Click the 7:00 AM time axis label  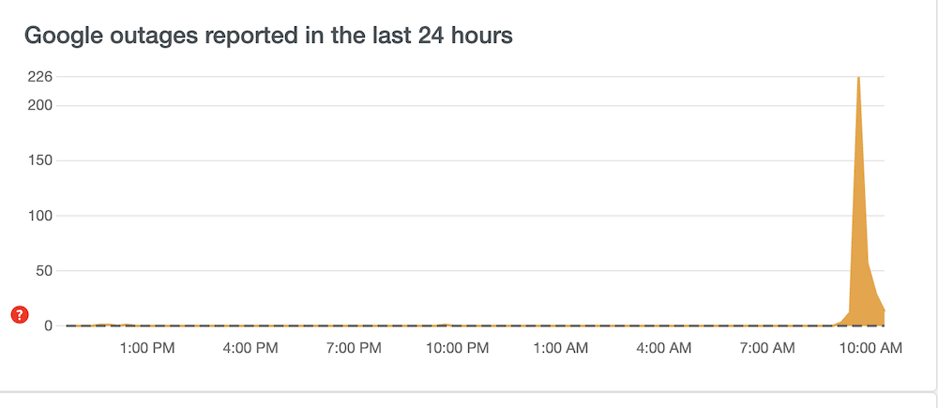(767, 348)
